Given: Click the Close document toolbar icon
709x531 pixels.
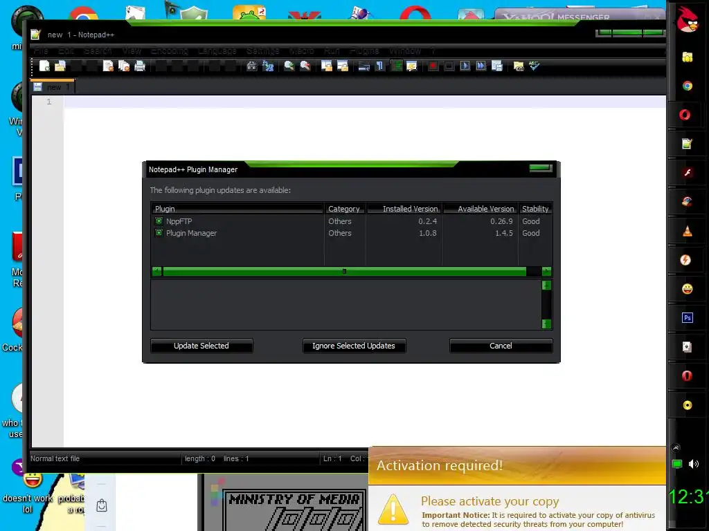Looking at the screenshot, I should coord(108,66).
